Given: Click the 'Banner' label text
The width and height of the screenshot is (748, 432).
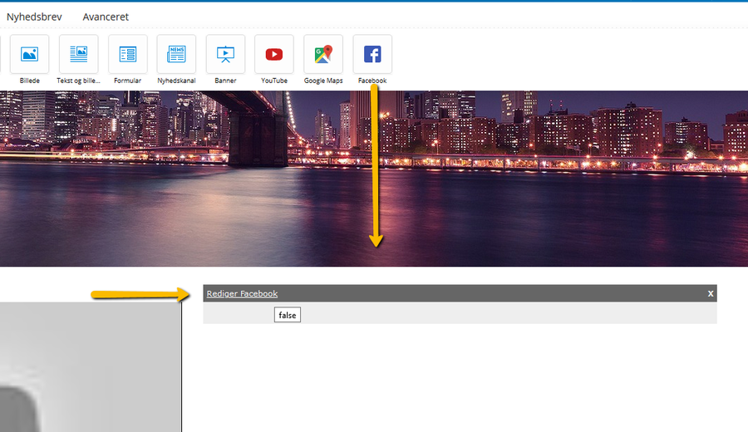Looking at the screenshot, I should [x=225, y=81].
